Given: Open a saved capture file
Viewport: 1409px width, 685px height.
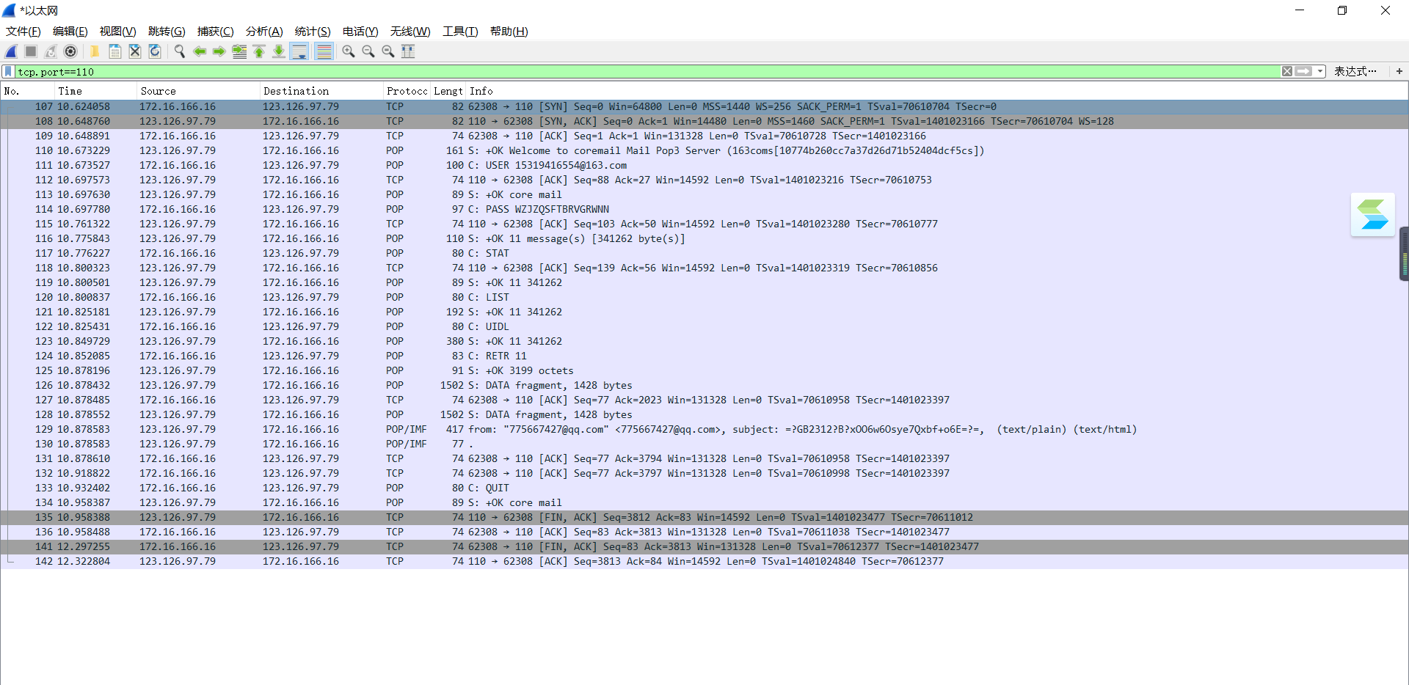Looking at the screenshot, I should [95, 51].
